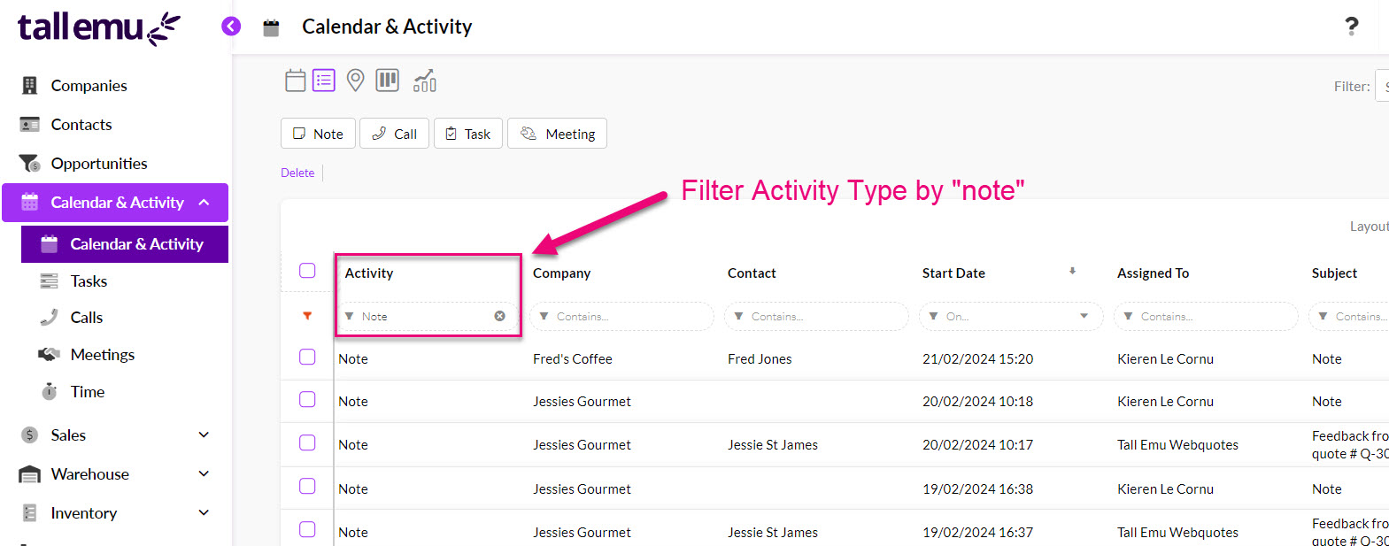Image resolution: width=1389 pixels, height=546 pixels.
Task: Click the Contact Contains filter field
Action: coord(816,316)
